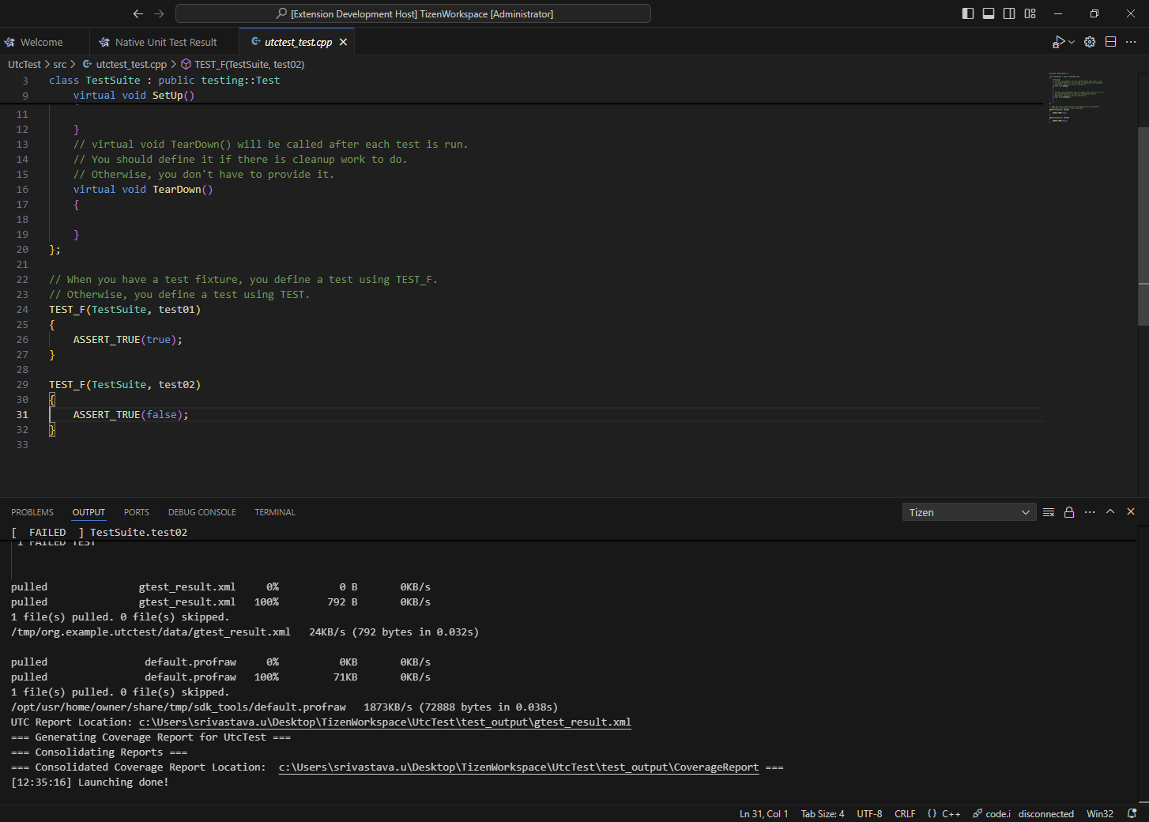Click the code.i icon in status bar

click(x=991, y=813)
